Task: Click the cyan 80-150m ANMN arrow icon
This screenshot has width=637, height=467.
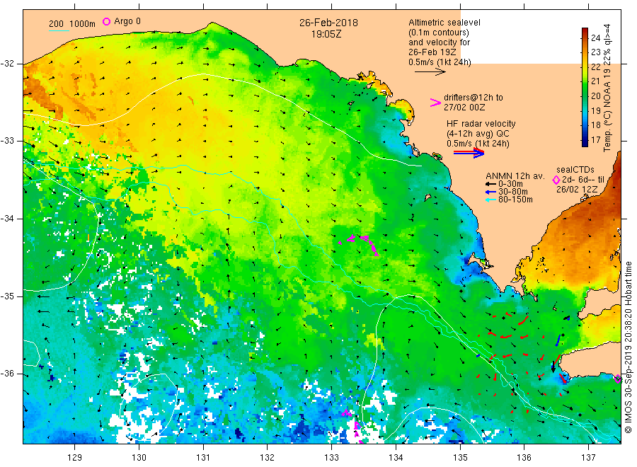Action: (490, 200)
